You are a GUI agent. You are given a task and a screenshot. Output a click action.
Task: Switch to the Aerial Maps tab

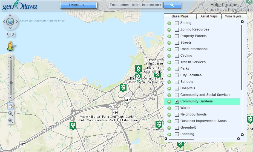[209, 16]
